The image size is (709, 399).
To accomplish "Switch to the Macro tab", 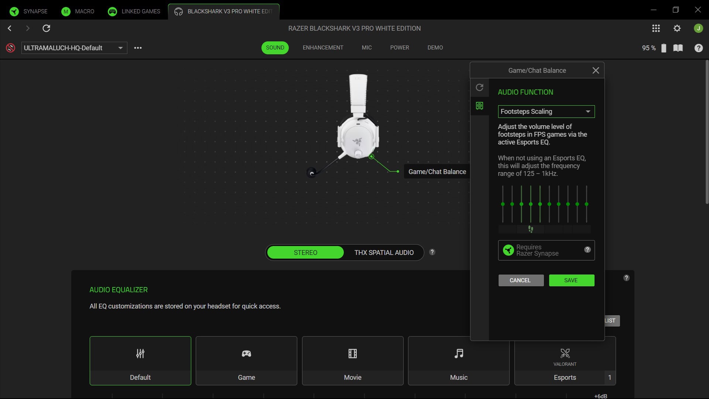I will click(x=78, y=11).
